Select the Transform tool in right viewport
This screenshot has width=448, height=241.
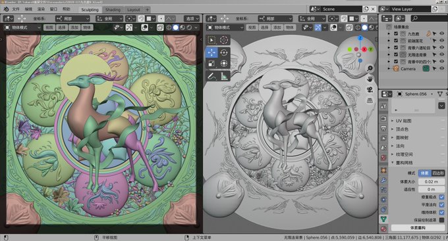(224, 63)
